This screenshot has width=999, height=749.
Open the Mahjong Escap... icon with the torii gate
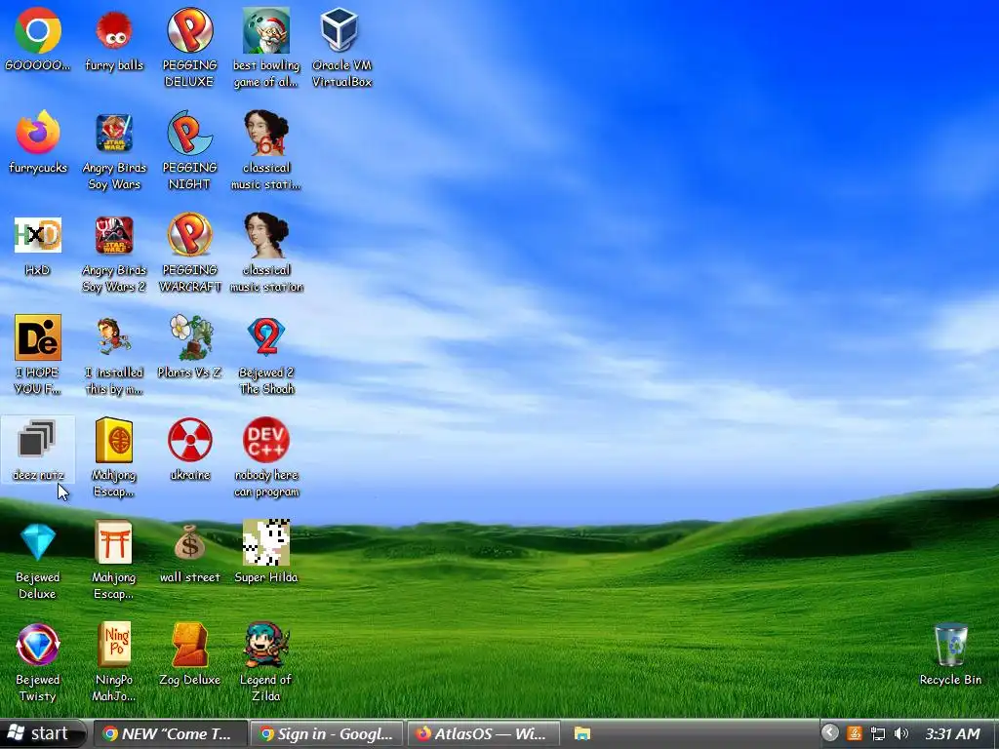coord(114,542)
